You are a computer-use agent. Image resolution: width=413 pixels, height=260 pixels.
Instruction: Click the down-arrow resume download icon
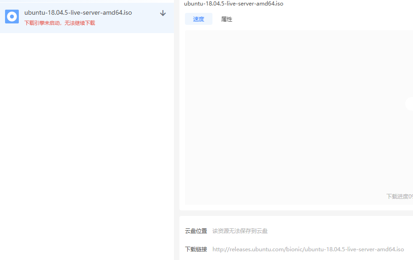pos(163,13)
